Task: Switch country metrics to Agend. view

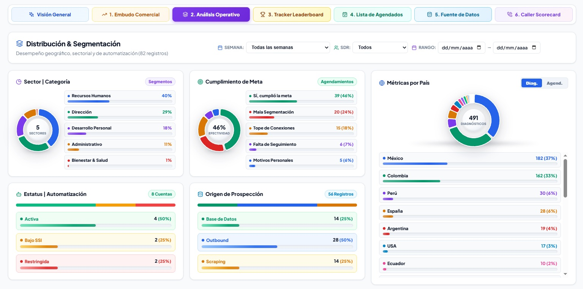Action: pos(555,83)
